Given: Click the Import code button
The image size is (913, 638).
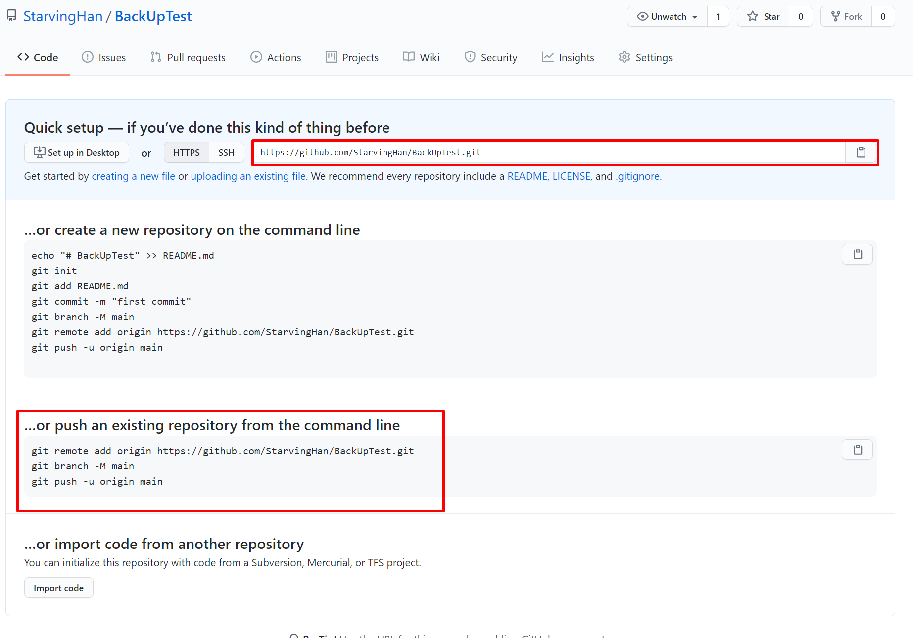Looking at the screenshot, I should (59, 588).
